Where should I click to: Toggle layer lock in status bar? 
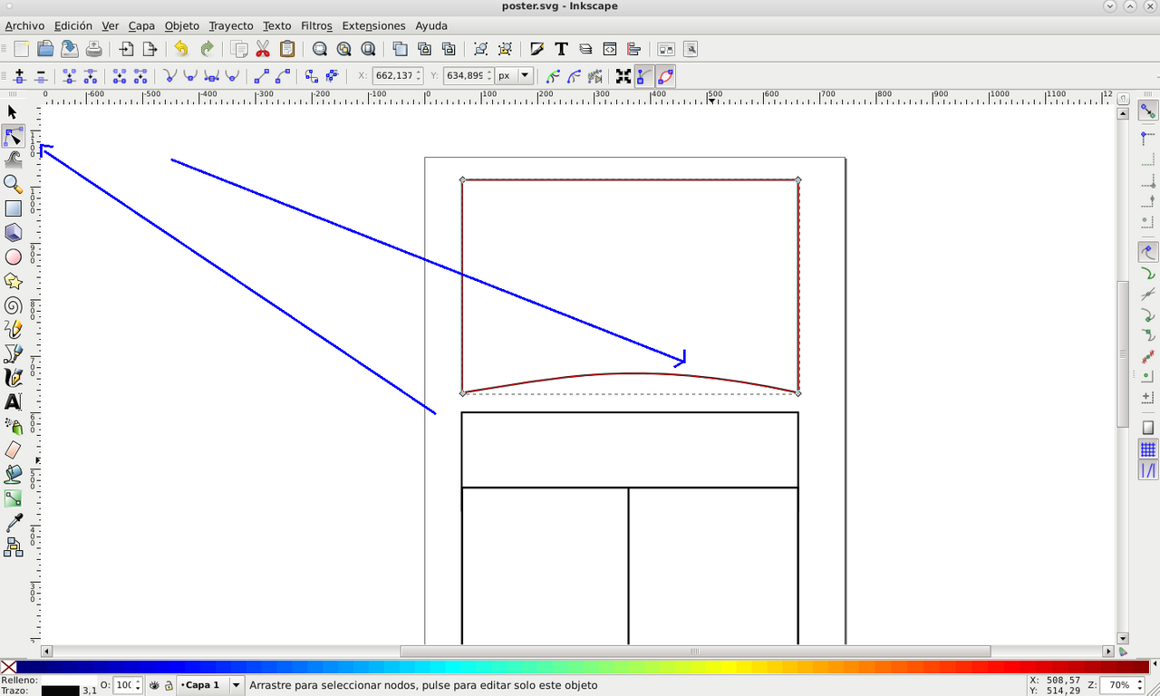tap(169, 685)
